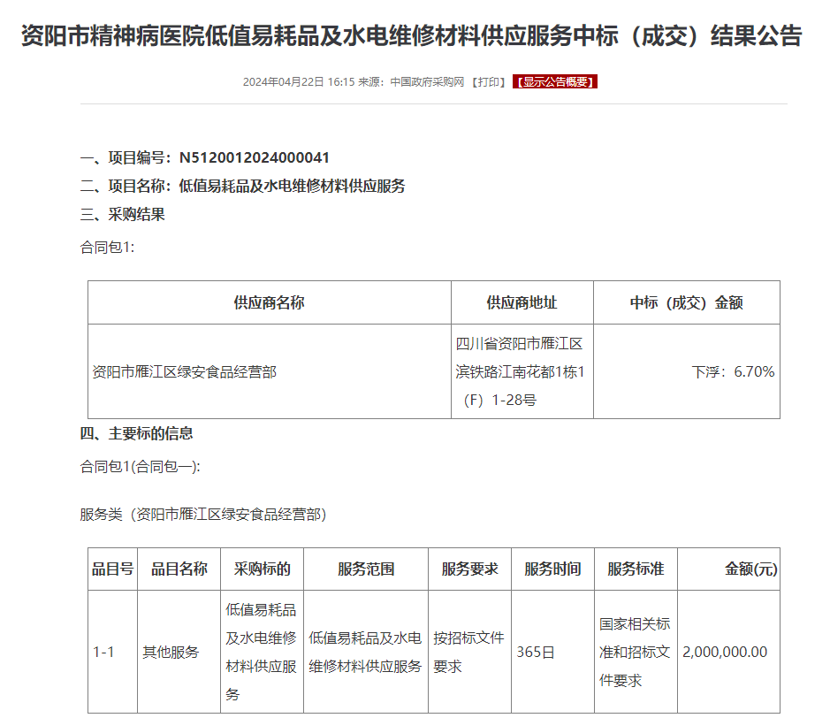Click the 其他服务 cell
Viewport: 830px width, 718px height.
(179, 652)
